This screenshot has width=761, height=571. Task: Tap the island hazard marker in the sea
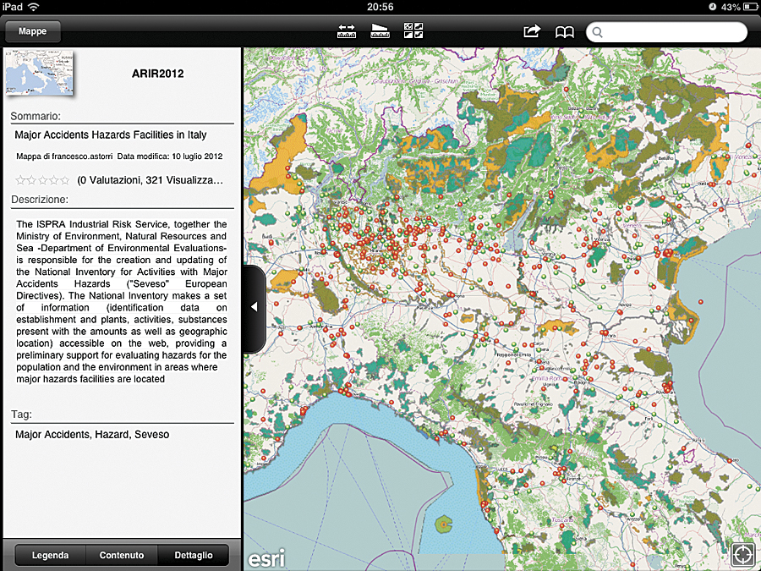[443, 524]
